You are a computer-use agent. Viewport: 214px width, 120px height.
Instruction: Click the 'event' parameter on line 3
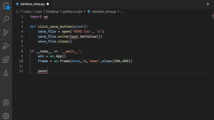point(79,27)
